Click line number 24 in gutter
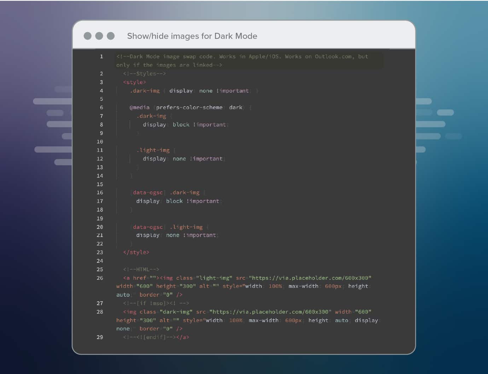Viewport: 488px width, 374px height. pyautogui.click(x=100, y=261)
